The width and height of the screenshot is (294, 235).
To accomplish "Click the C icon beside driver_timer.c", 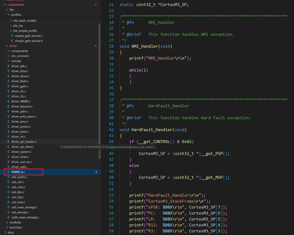I will pyautogui.click(x=9, y=157).
